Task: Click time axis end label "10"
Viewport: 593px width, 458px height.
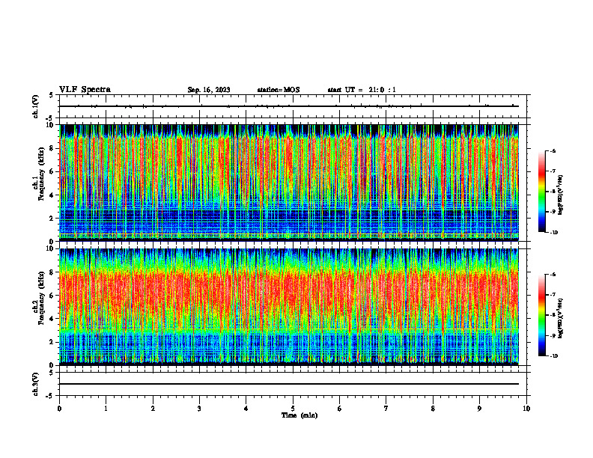Action: tap(526, 409)
